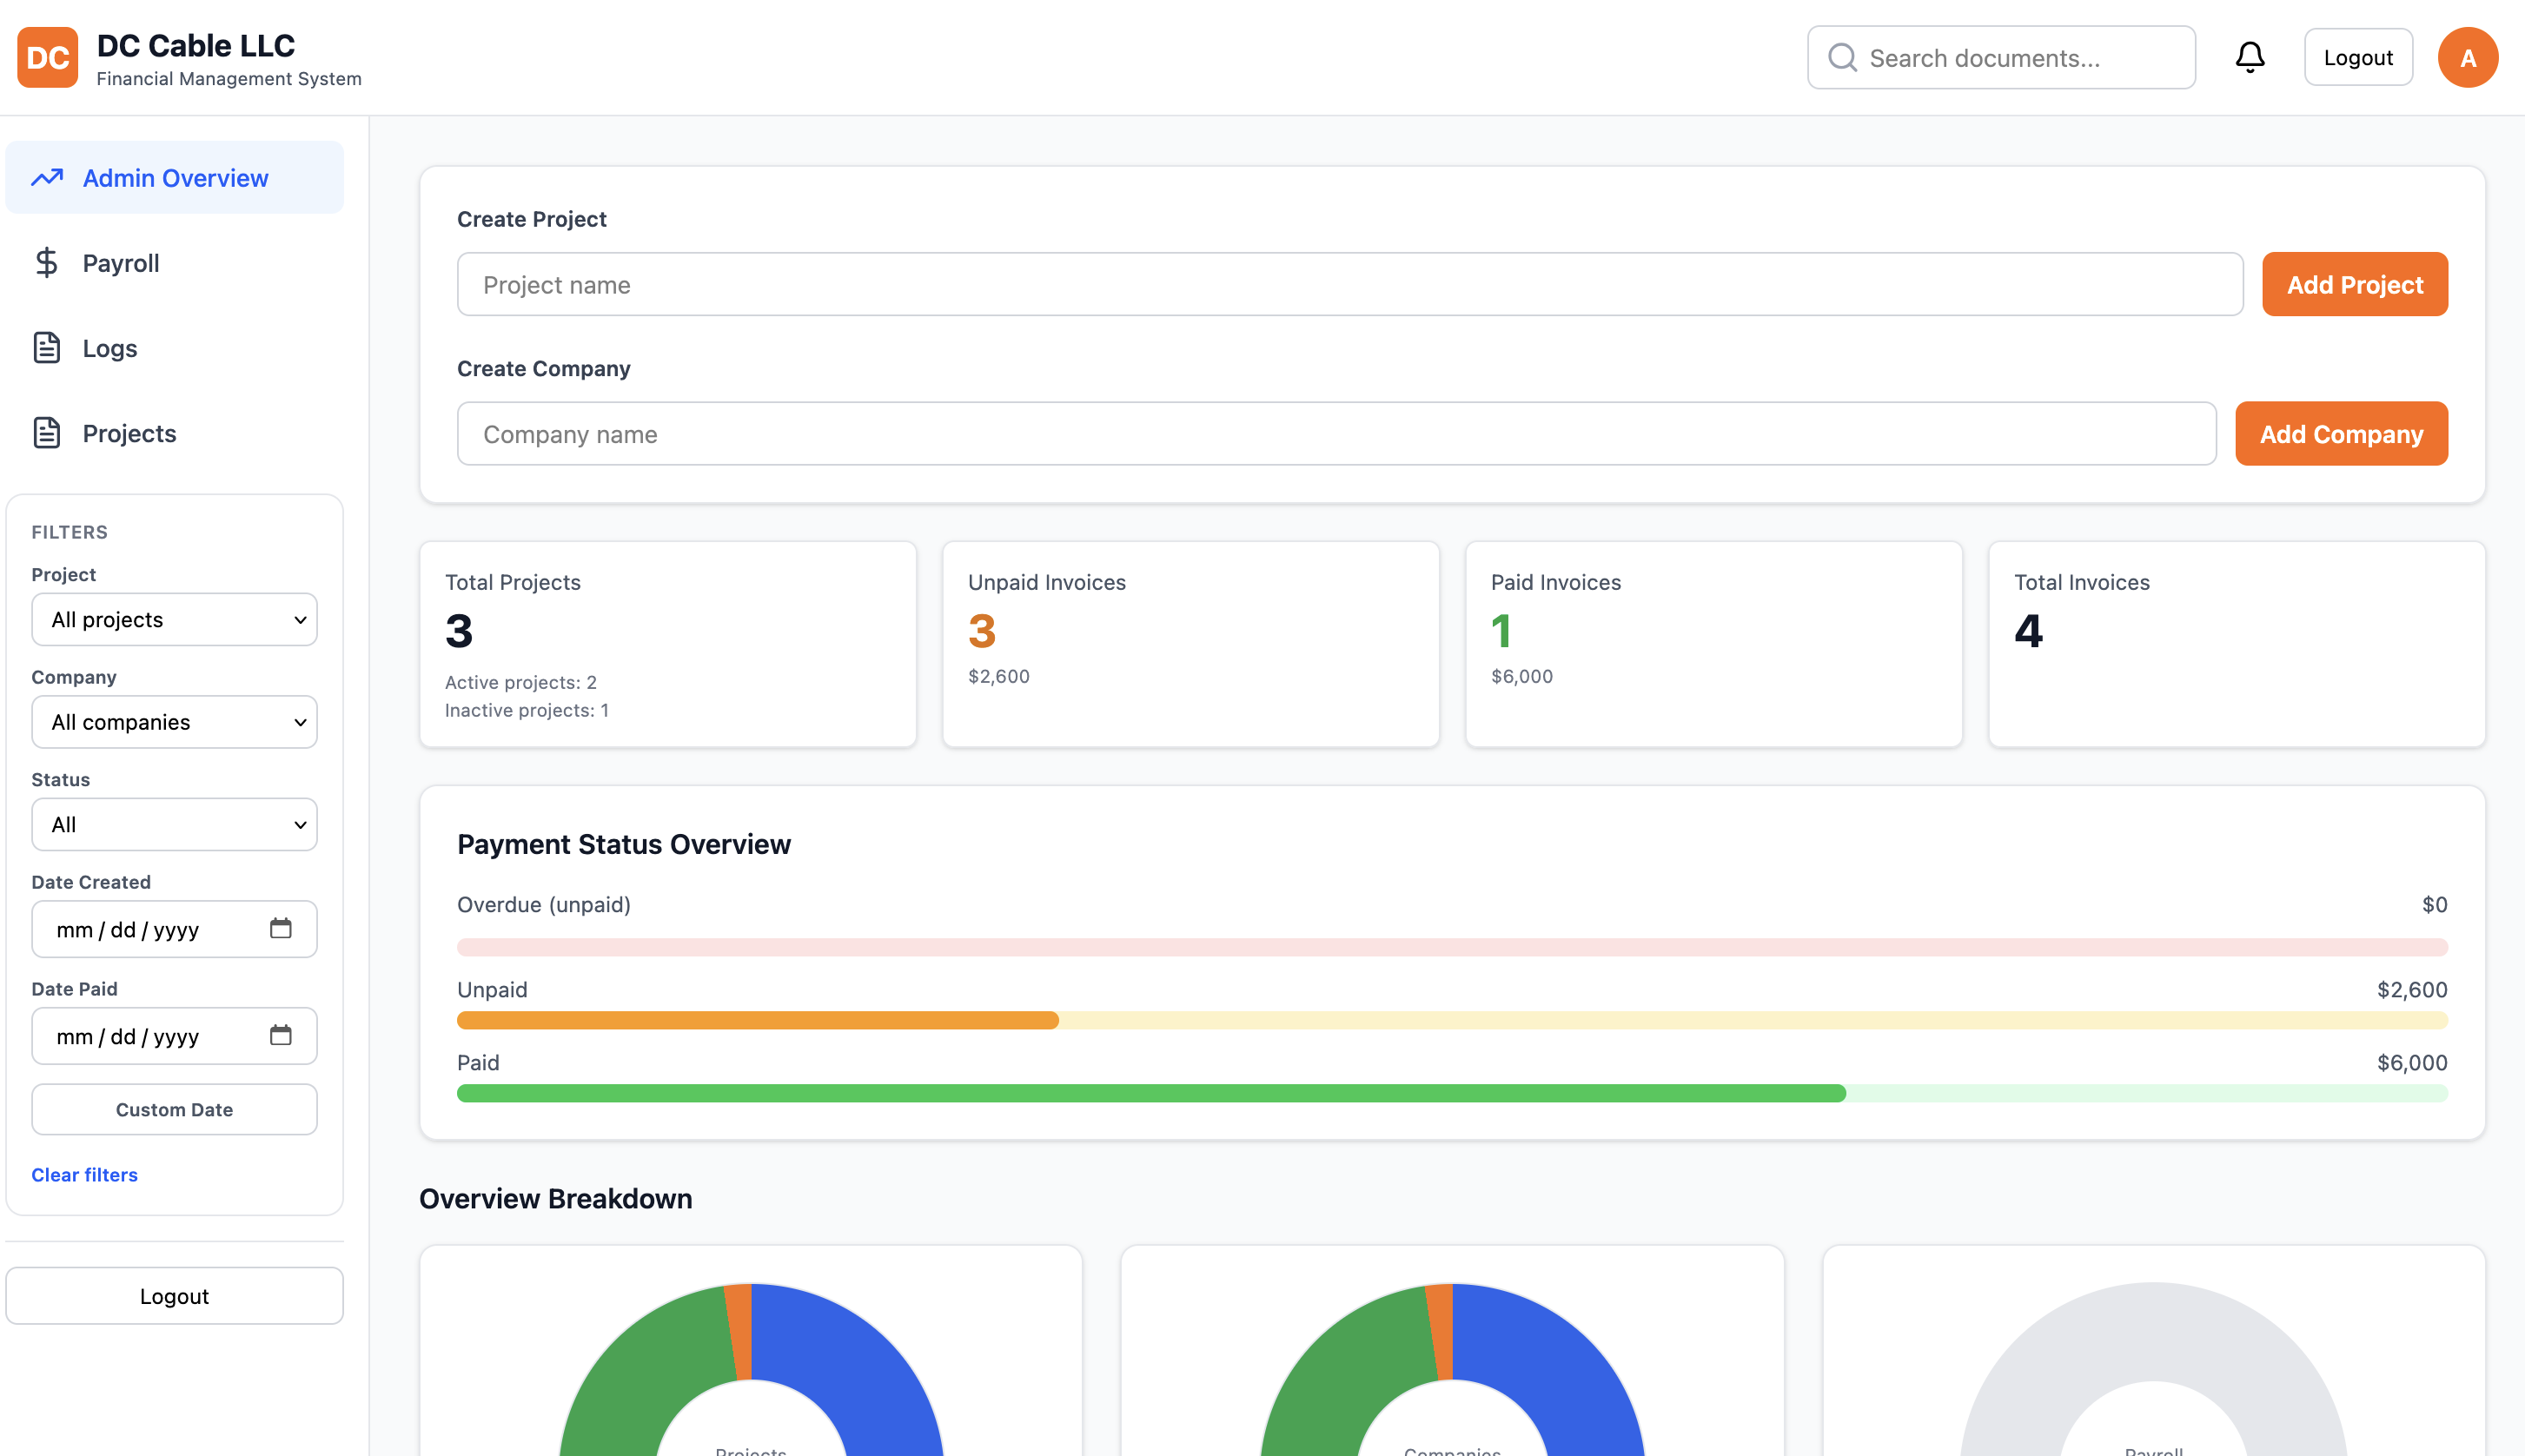Screen dimensions: 2525x1456
Task: Switch to the Payroll section
Action: pyautogui.click(x=120, y=262)
